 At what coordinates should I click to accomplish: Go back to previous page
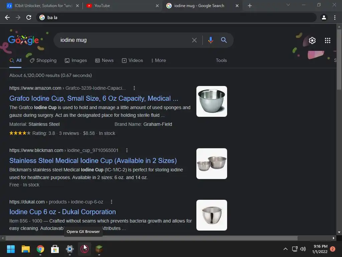(7, 17)
